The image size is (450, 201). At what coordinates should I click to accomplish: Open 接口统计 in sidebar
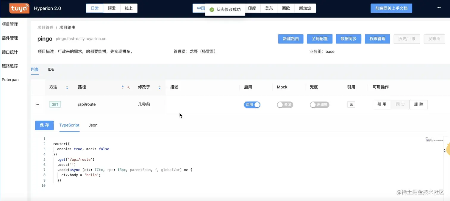click(x=10, y=52)
